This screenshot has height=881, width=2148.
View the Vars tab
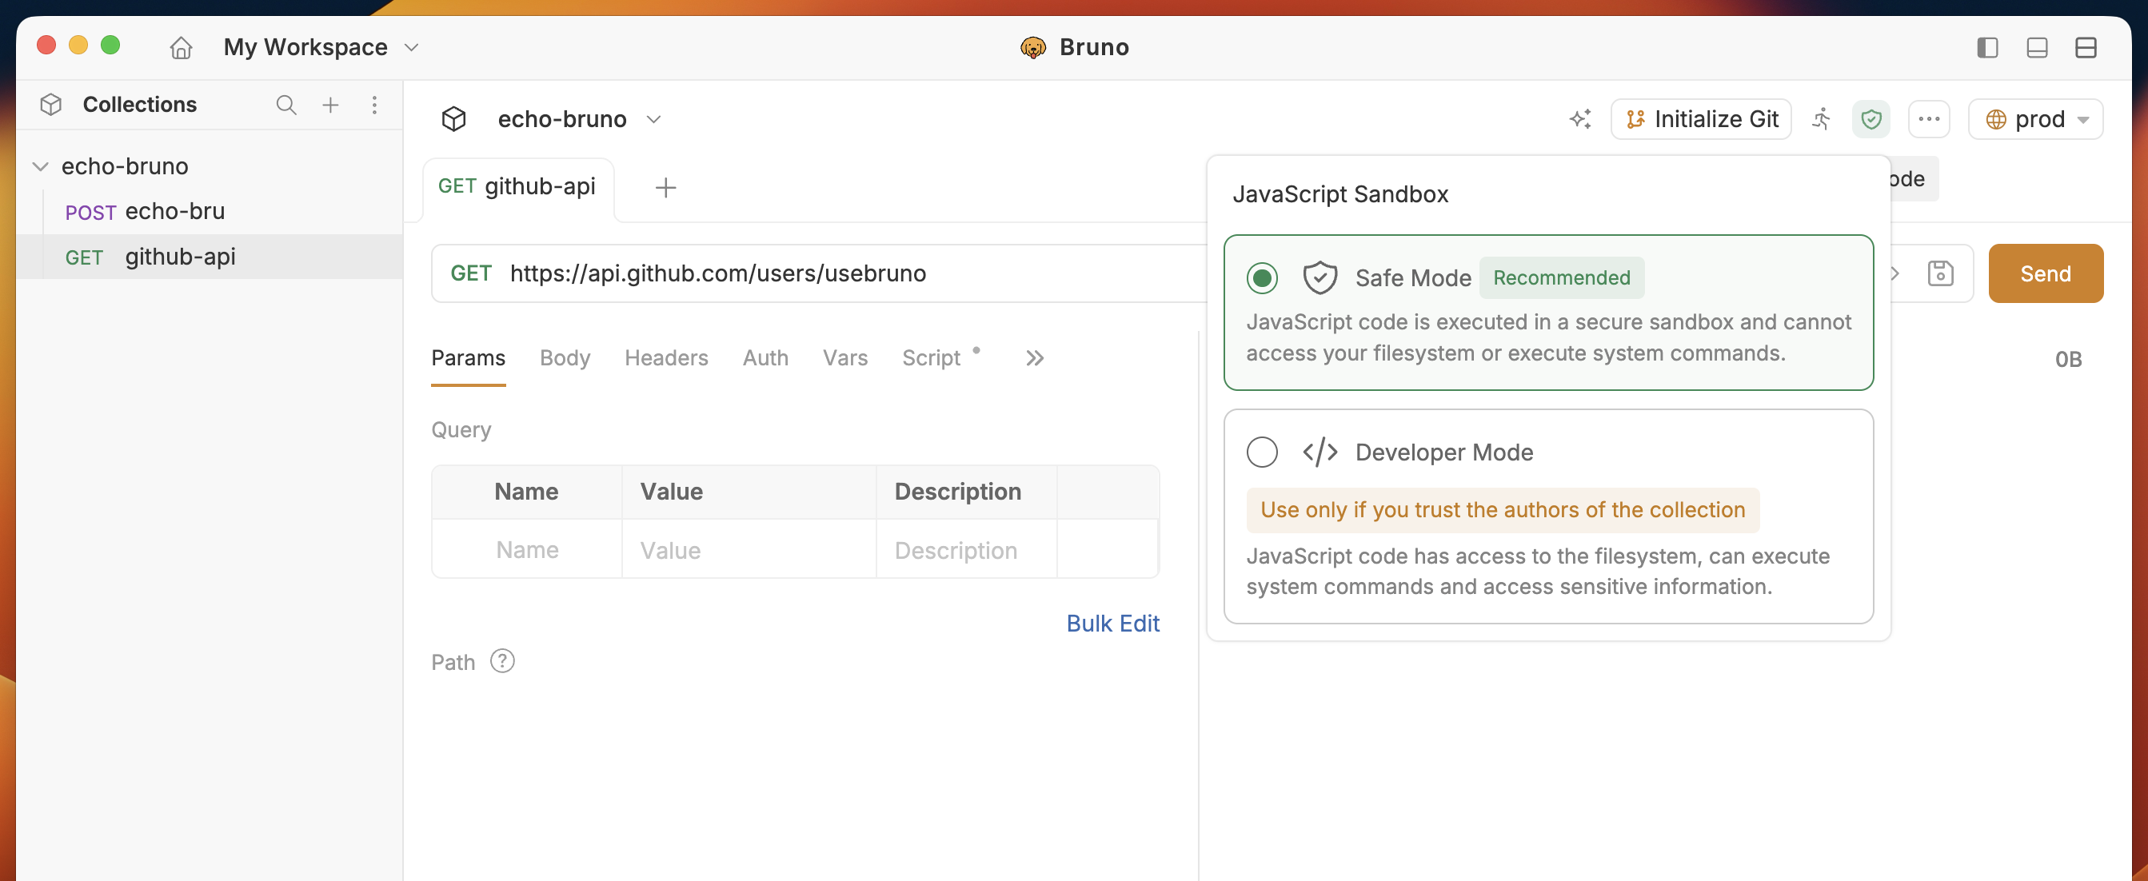coord(844,358)
